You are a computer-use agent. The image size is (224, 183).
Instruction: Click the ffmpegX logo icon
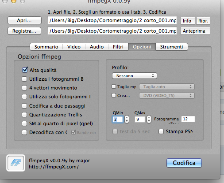tap(16, 163)
